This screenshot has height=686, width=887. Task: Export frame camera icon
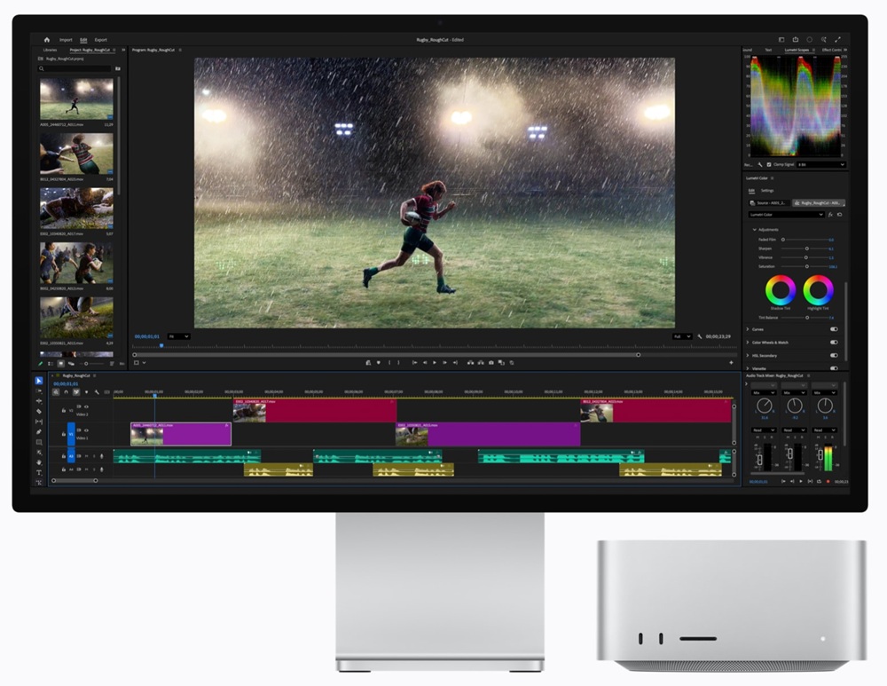pos(491,363)
